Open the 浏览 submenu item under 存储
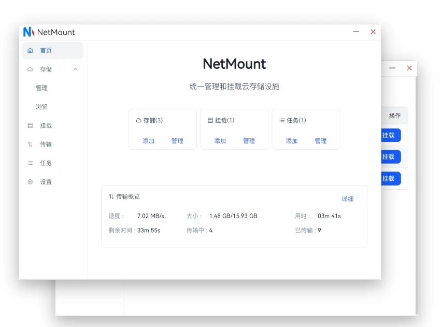 41,107
